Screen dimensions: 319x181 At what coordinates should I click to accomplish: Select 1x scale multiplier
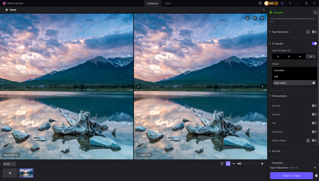pyautogui.click(x=278, y=56)
